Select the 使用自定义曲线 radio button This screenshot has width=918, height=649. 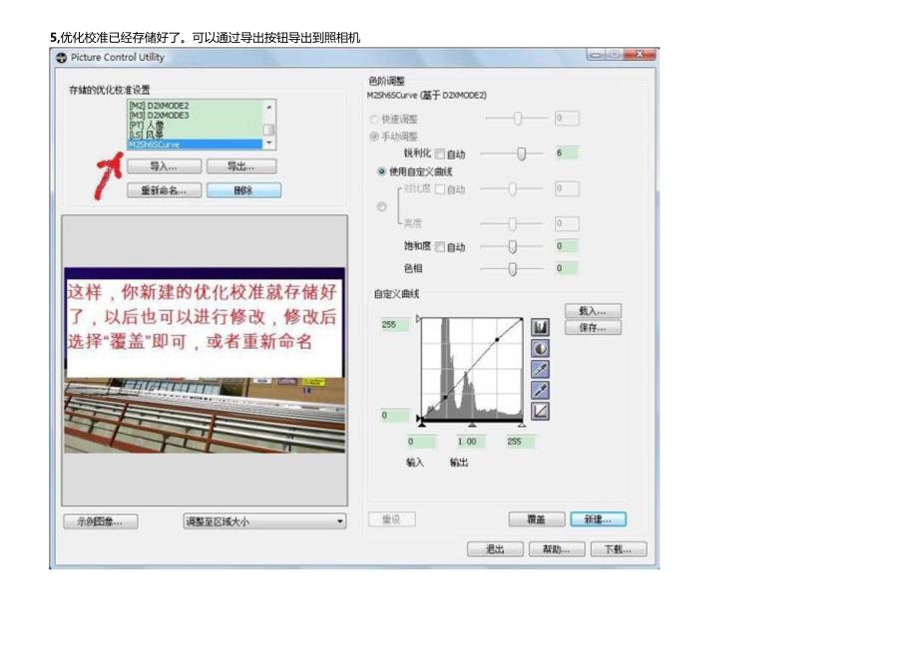coord(380,171)
